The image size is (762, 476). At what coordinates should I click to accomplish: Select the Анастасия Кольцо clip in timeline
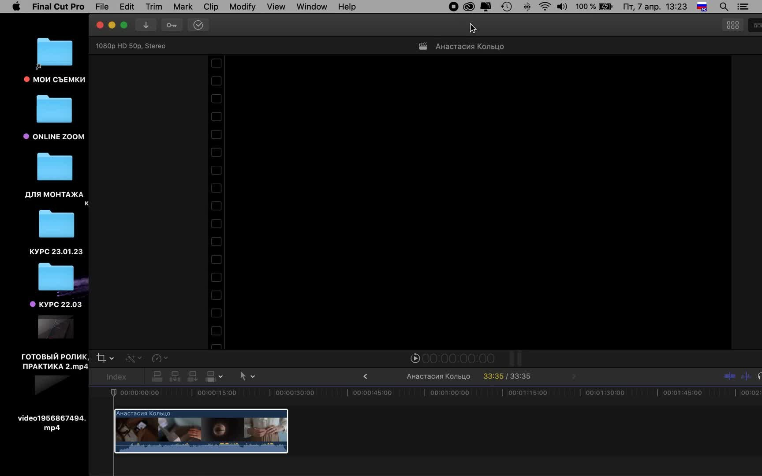point(201,431)
